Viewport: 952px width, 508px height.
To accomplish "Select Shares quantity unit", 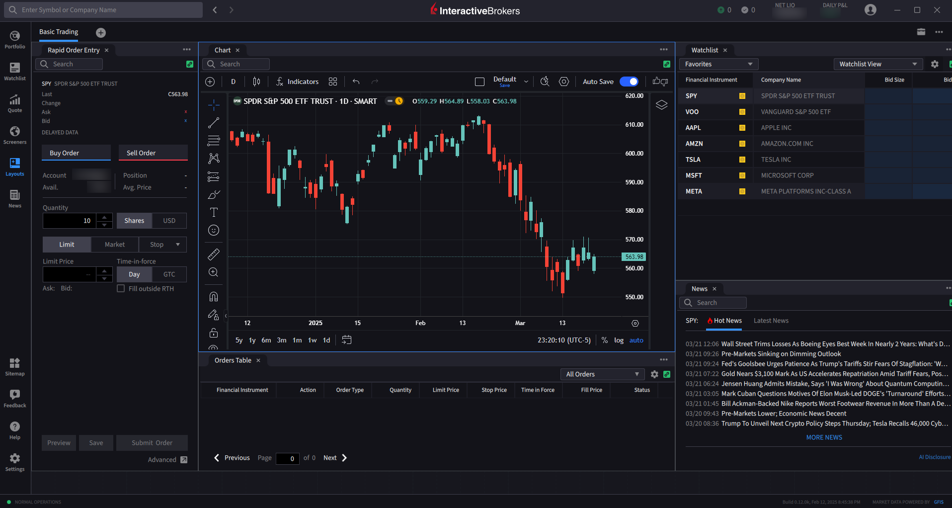I will point(134,221).
